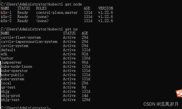Click the k8s-1 node name
Viewport: 182px width, 109px height.
coord(6,12)
